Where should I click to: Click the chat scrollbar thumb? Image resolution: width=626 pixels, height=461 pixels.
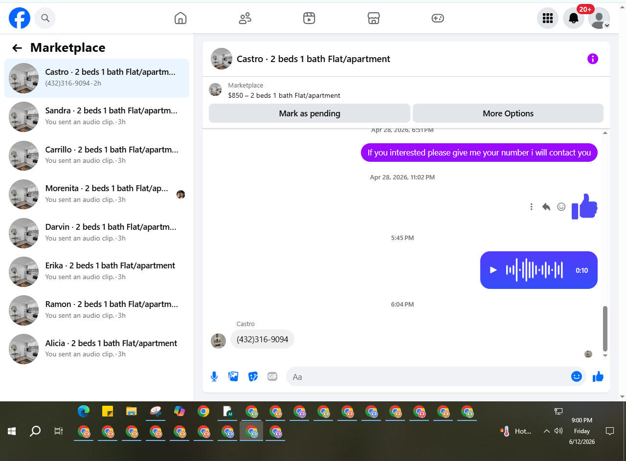[605, 329]
